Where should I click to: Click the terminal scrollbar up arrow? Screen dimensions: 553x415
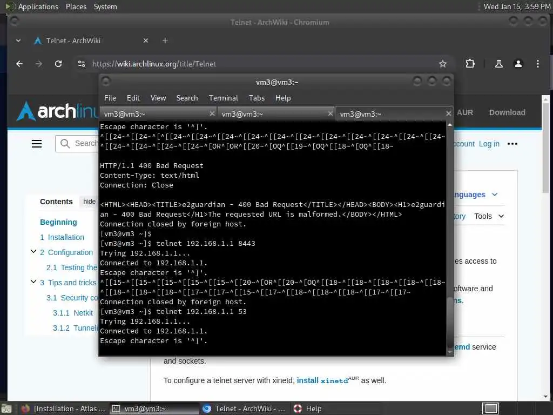click(x=449, y=125)
